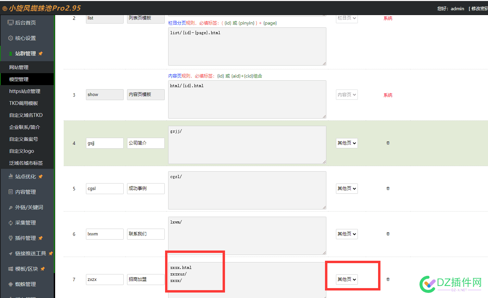Image resolution: width=488 pixels, height=298 pixels.
Task: Open TKD调用模板 submenu entry
Action: 24,103
